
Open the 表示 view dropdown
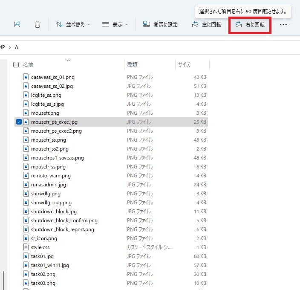(x=115, y=24)
